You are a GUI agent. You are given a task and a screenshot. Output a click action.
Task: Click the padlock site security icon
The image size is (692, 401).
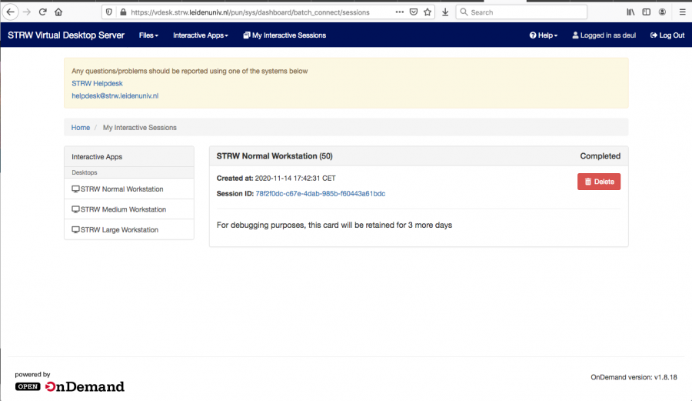click(x=120, y=12)
